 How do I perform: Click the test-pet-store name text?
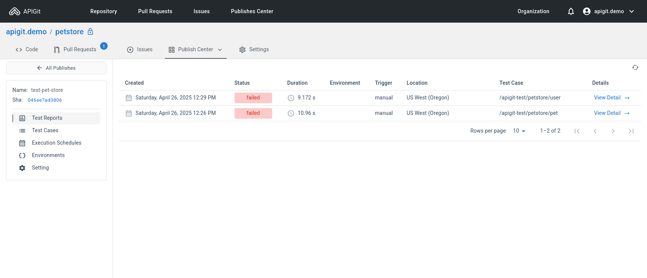tap(47, 90)
